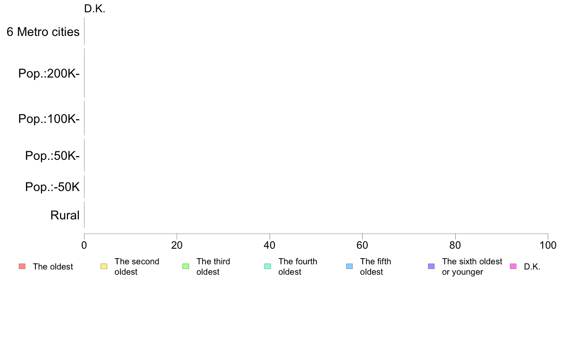Select the '6 Metro cities' category label
The height and width of the screenshot is (348, 561).
(x=43, y=32)
